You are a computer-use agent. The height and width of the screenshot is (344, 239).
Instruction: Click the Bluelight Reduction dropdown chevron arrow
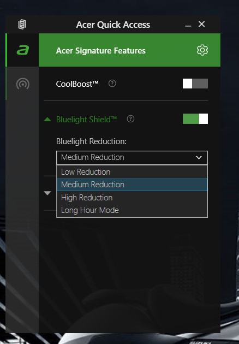pos(199,157)
